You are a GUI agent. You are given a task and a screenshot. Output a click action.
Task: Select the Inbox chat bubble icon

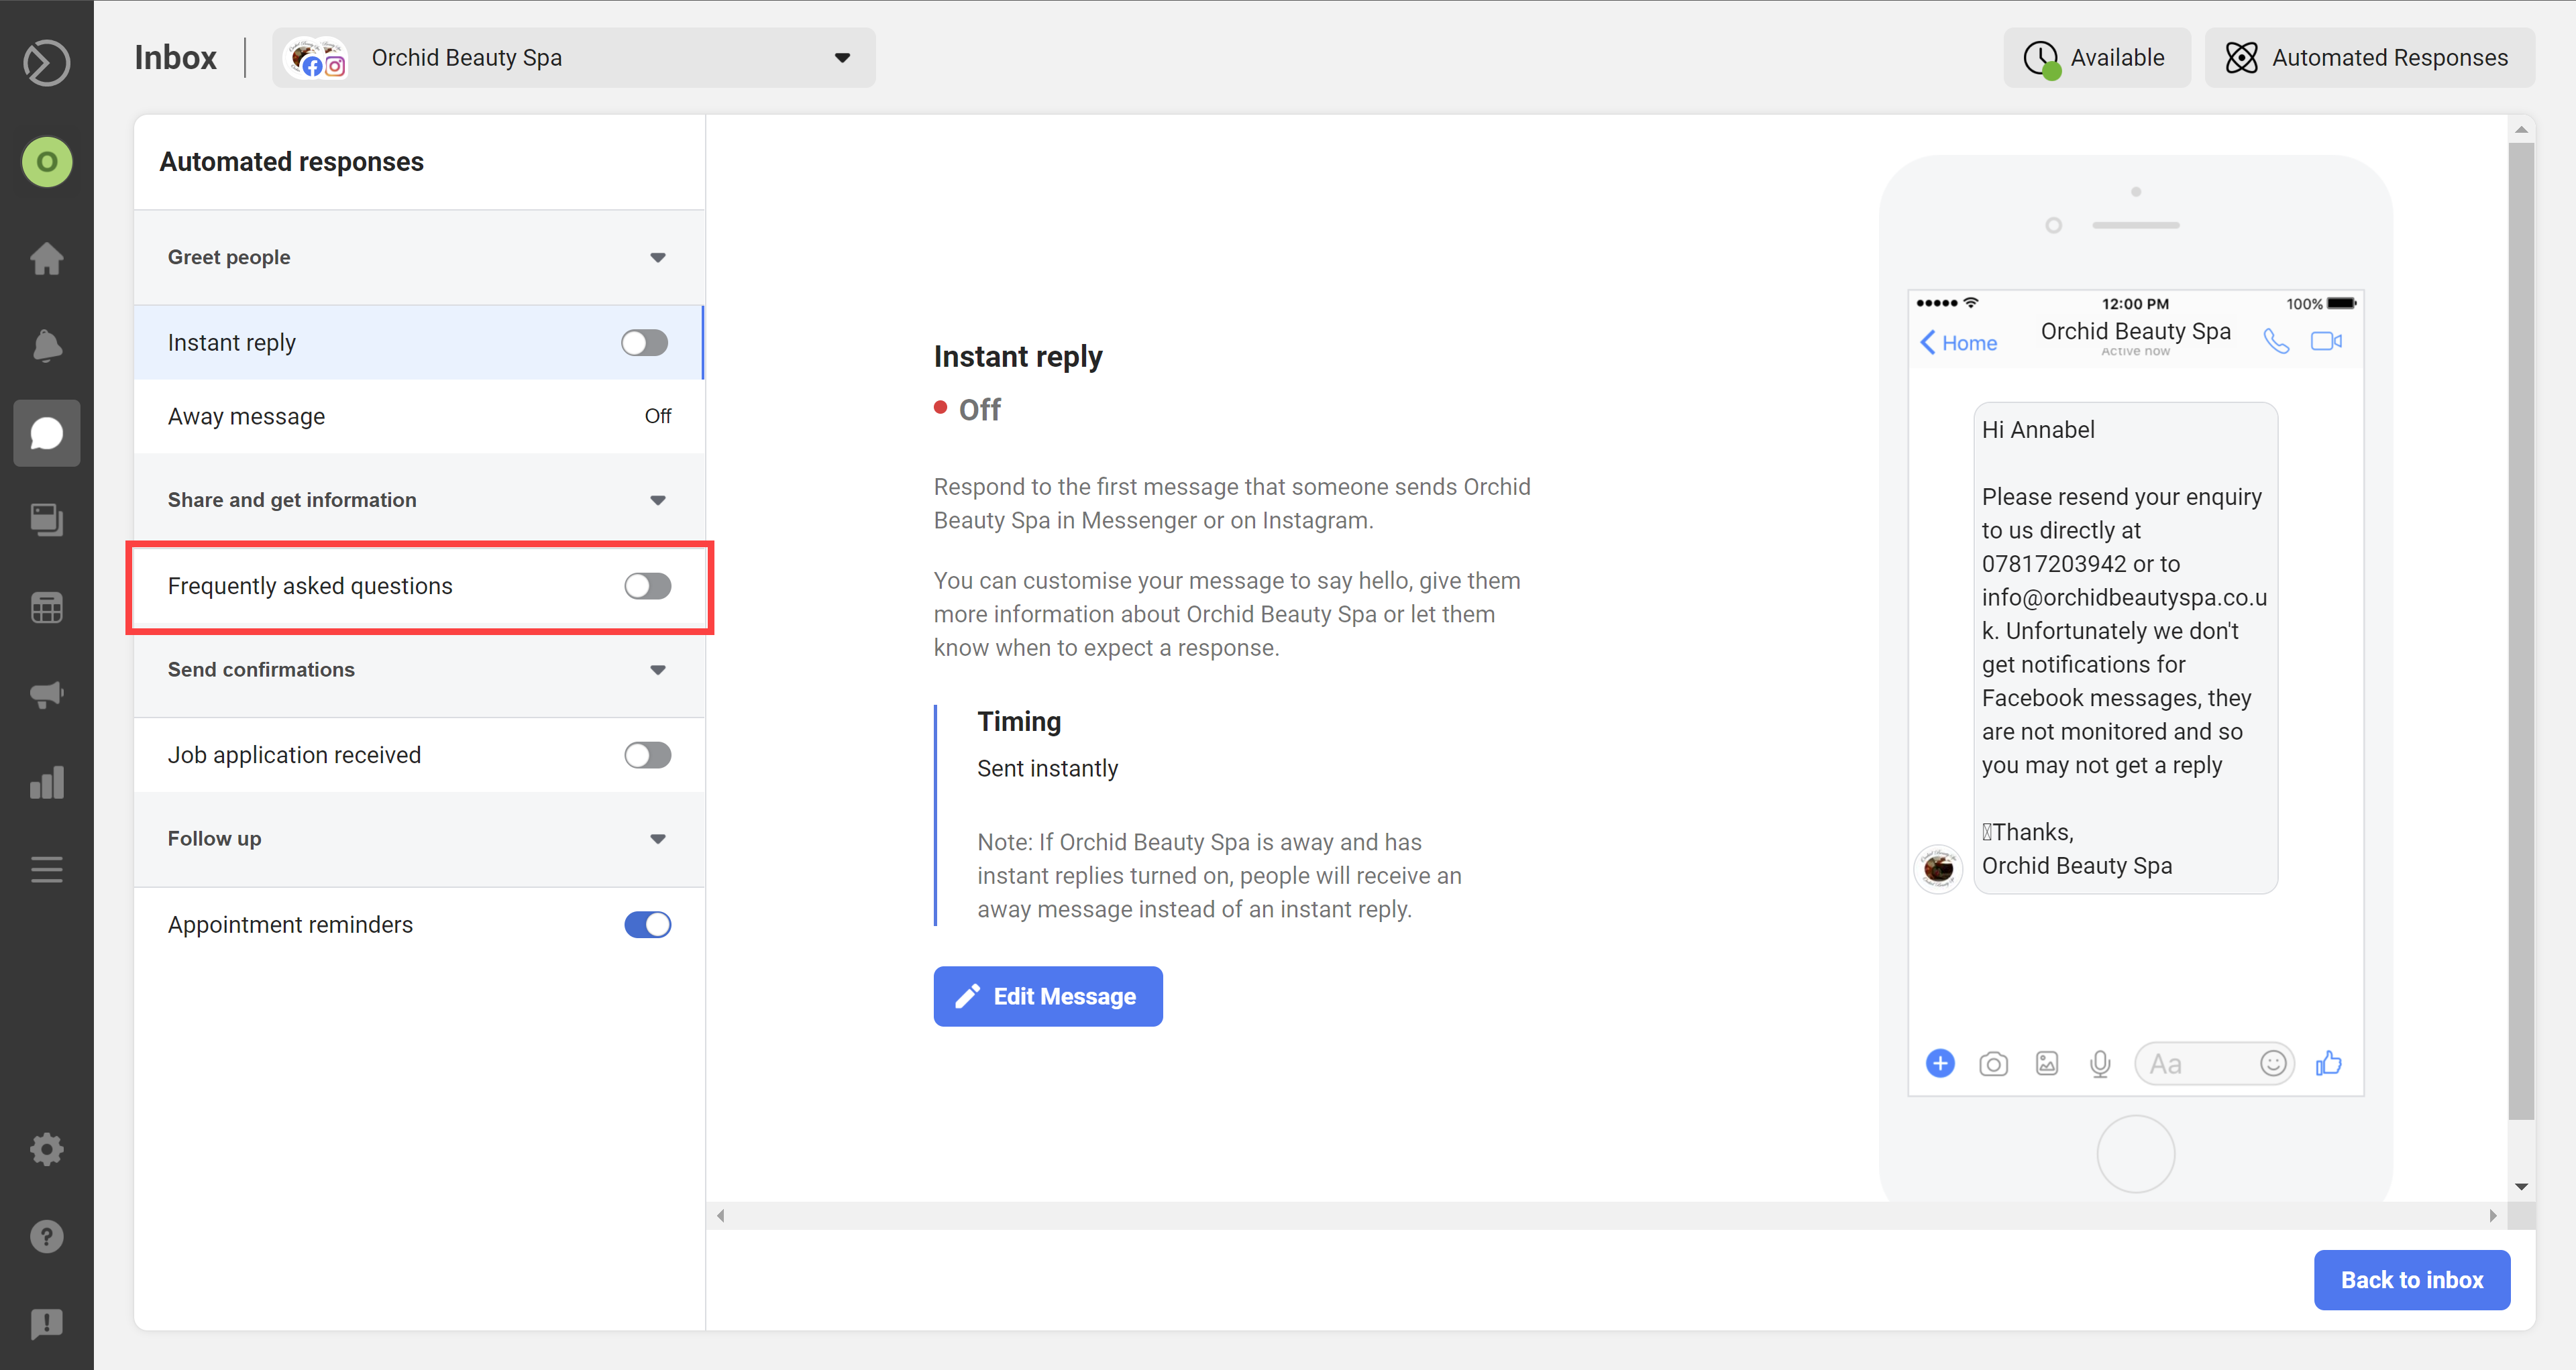click(46, 433)
